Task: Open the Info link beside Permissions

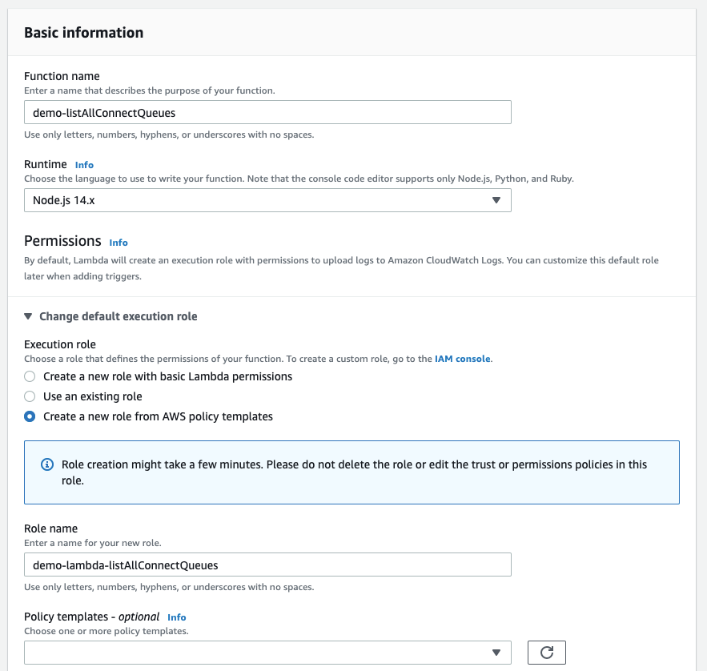Action: (x=119, y=243)
